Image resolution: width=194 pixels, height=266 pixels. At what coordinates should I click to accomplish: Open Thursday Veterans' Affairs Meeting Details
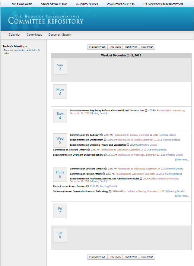[x=175, y=169]
